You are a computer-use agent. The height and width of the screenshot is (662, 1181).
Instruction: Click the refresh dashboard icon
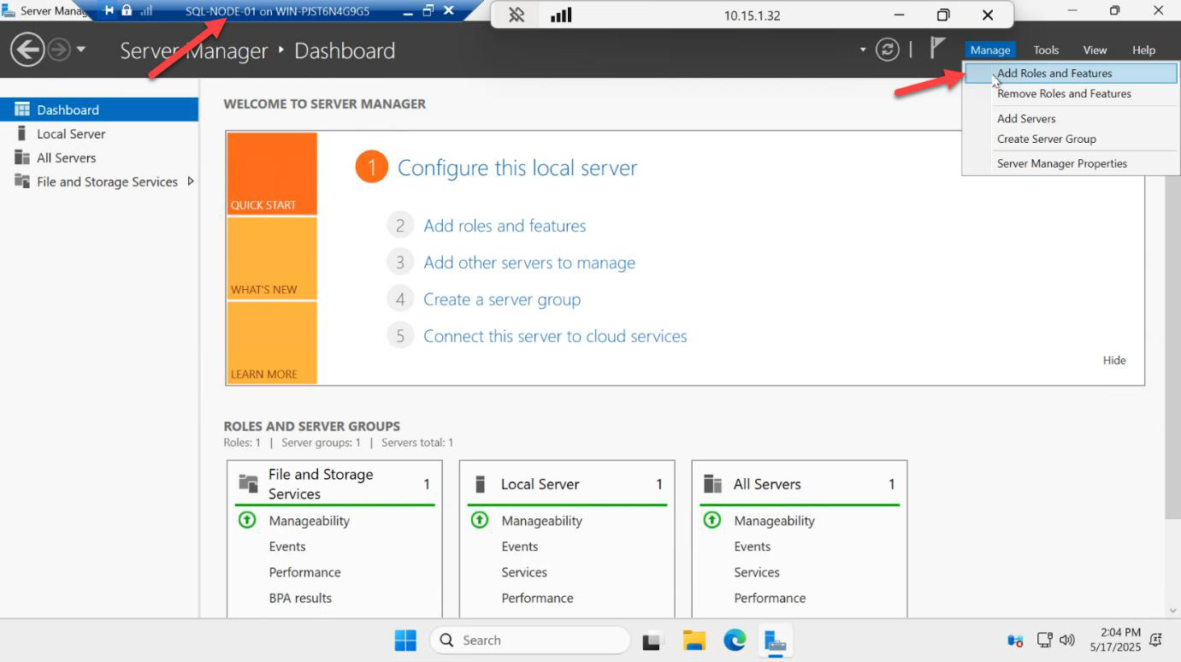888,50
